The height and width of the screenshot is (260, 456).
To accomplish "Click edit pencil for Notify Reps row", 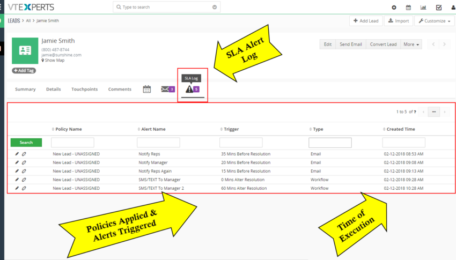I will [x=17, y=154].
